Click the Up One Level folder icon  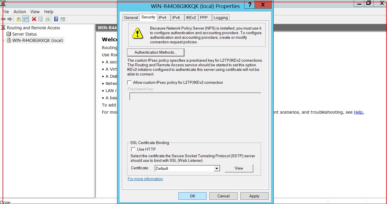click(x=19, y=19)
